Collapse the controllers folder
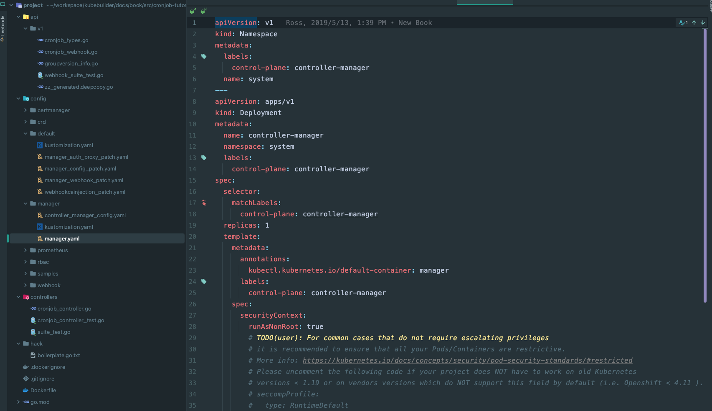This screenshot has height=411, width=712. pos(18,297)
